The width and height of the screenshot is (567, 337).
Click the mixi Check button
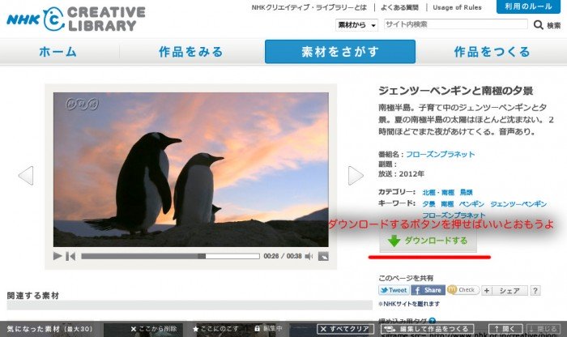(463, 290)
